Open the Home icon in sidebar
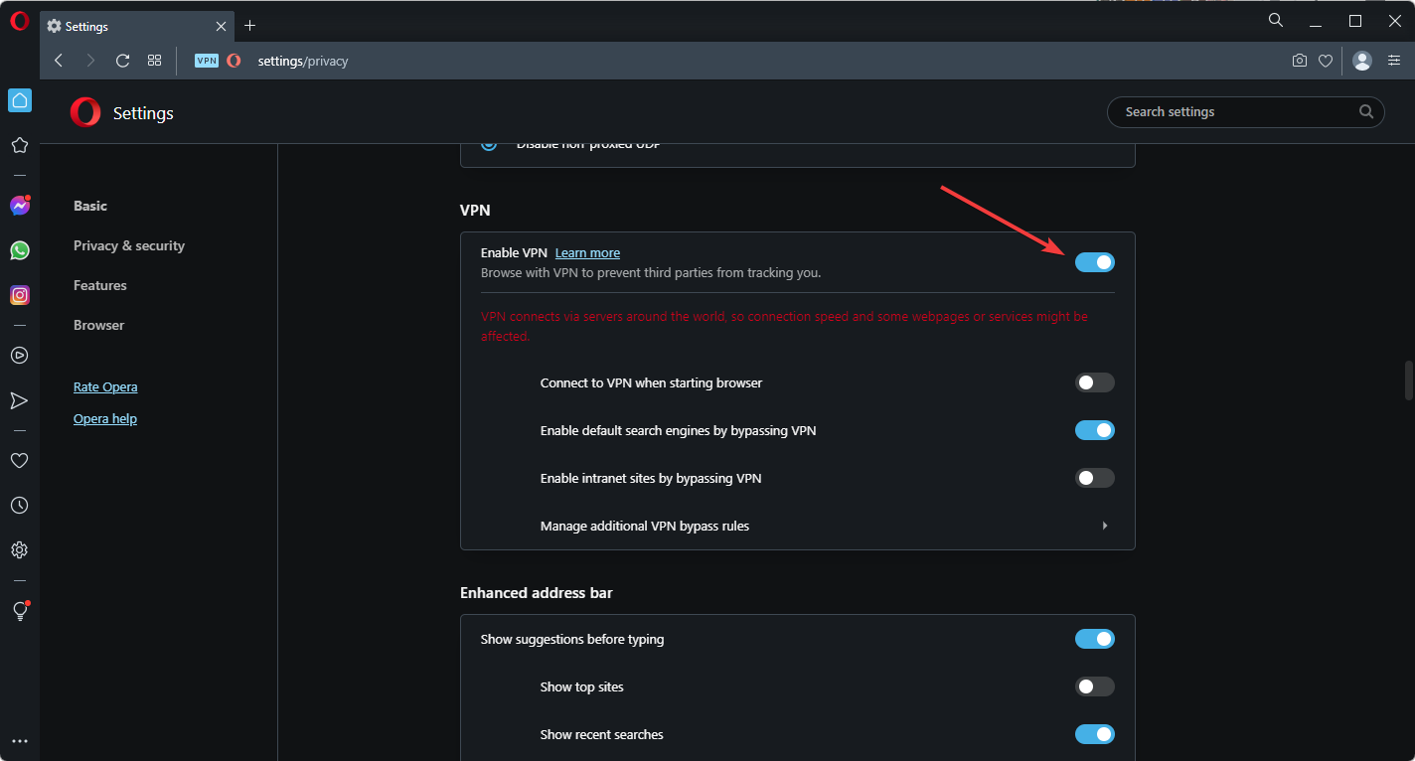 pyautogui.click(x=20, y=100)
